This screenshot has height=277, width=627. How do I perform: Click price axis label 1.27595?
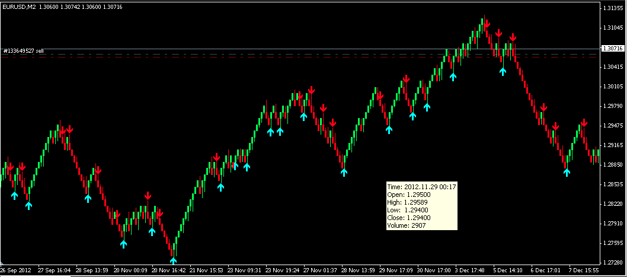pyautogui.click(x=614, y=243)
